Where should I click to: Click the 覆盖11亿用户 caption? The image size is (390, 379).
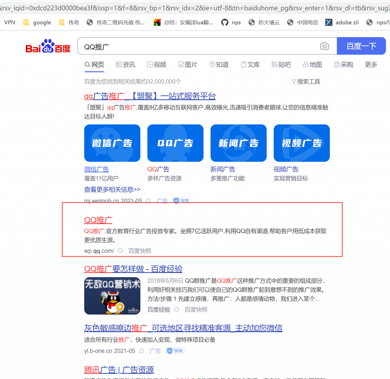click(x=101, y=178)
